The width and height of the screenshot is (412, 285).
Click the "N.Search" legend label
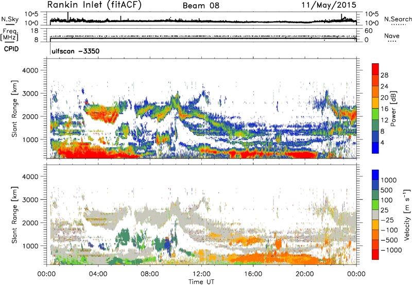point(398,19)
